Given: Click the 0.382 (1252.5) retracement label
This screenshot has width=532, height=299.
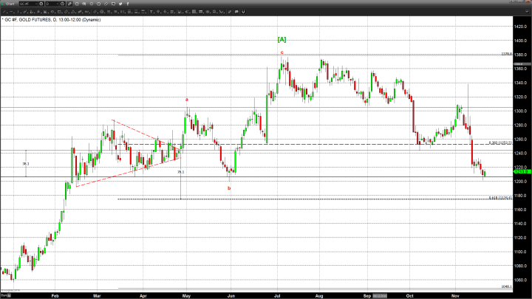Looking at the screenshot, I should 500,142.
